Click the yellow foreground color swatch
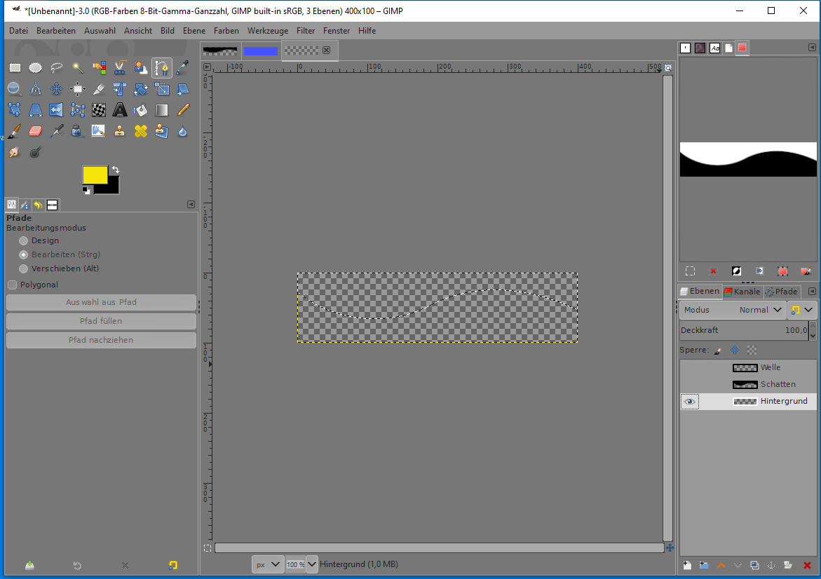Screen dimensions: 821x579 [95, 175]
